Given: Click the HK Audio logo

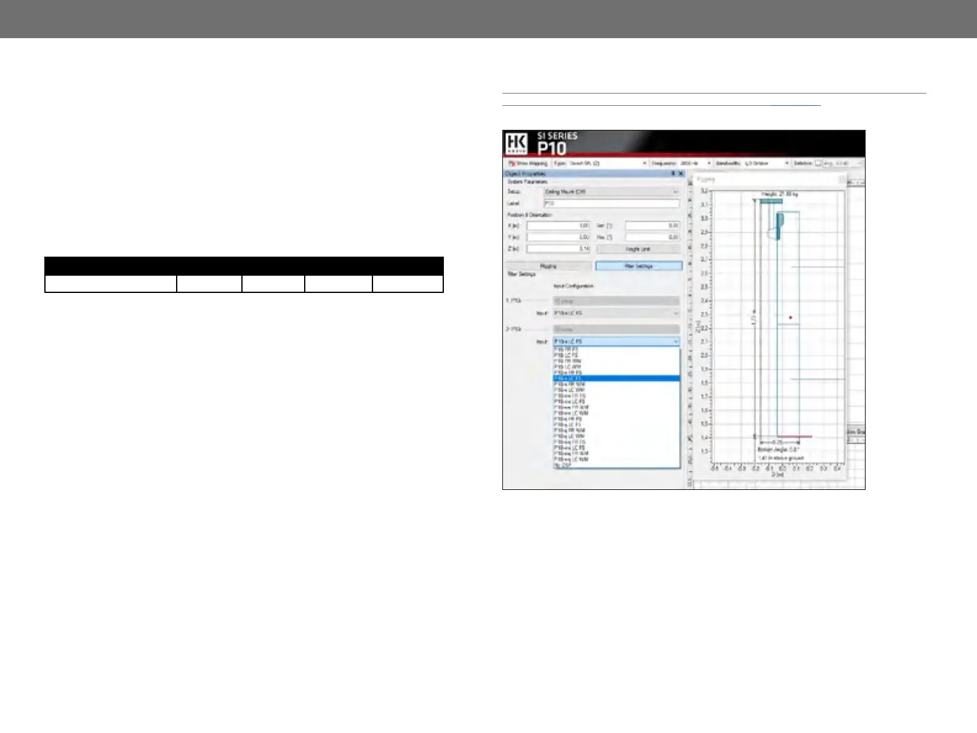Looking at the screenshot, I should (x=516, y=143).
